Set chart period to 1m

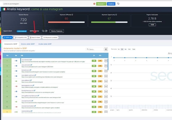point(119,49)
